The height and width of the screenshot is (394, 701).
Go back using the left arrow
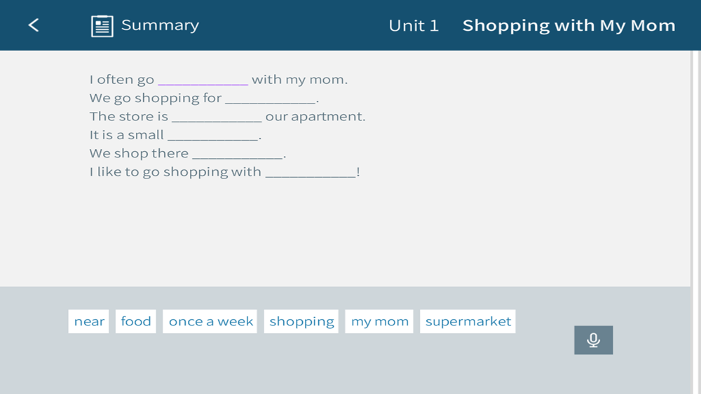(x=34, y=25)
